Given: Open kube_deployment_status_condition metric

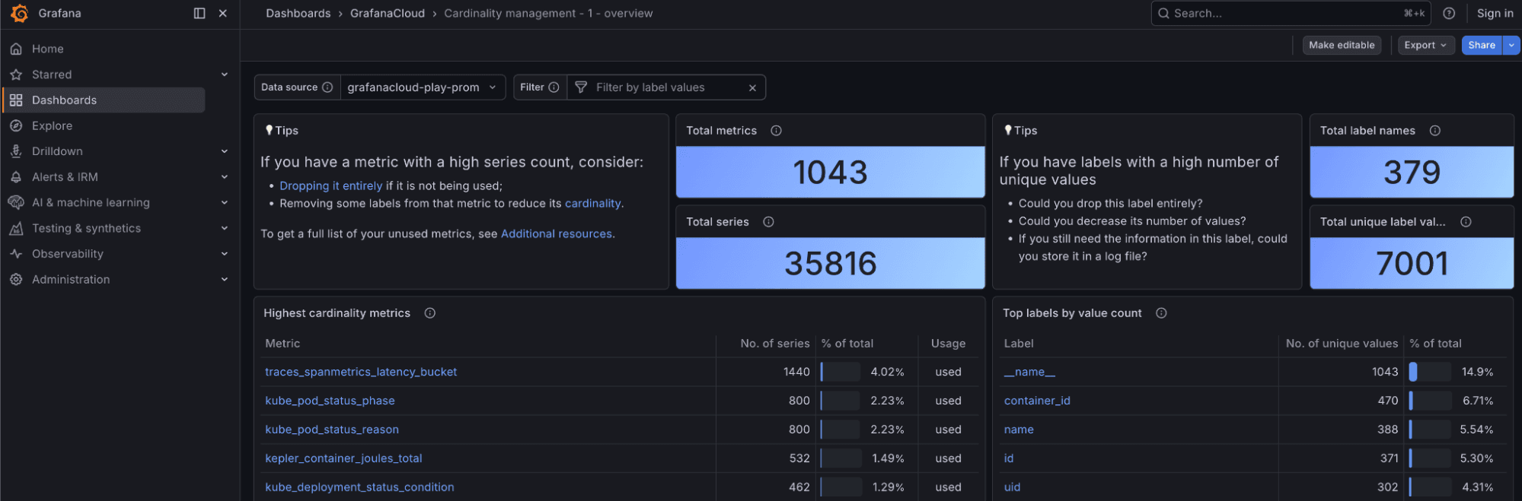Looking at the screenshot, I should [x=359, y=487].
